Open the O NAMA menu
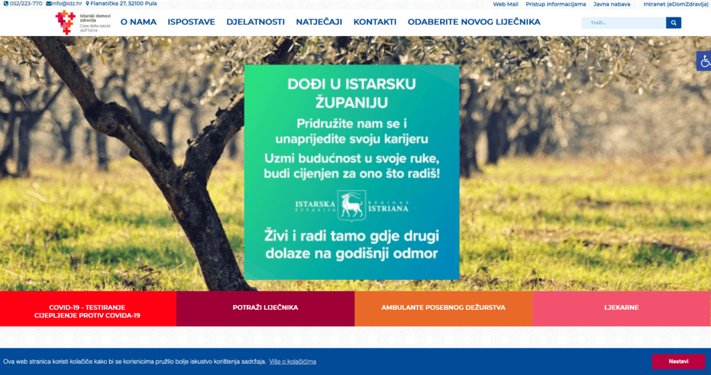 point(138,21)
